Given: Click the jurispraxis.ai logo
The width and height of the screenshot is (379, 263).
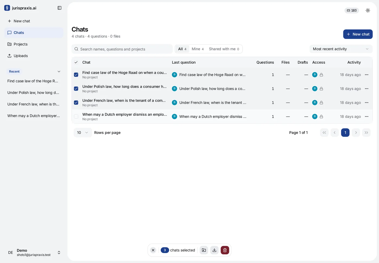Looking at the screenshot, I should [20, 8].
